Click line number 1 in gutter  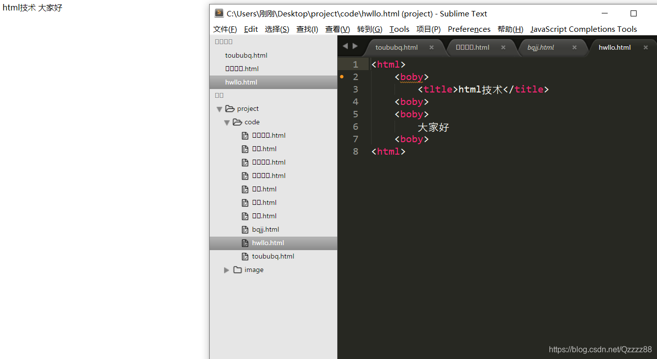coord(355,64)
